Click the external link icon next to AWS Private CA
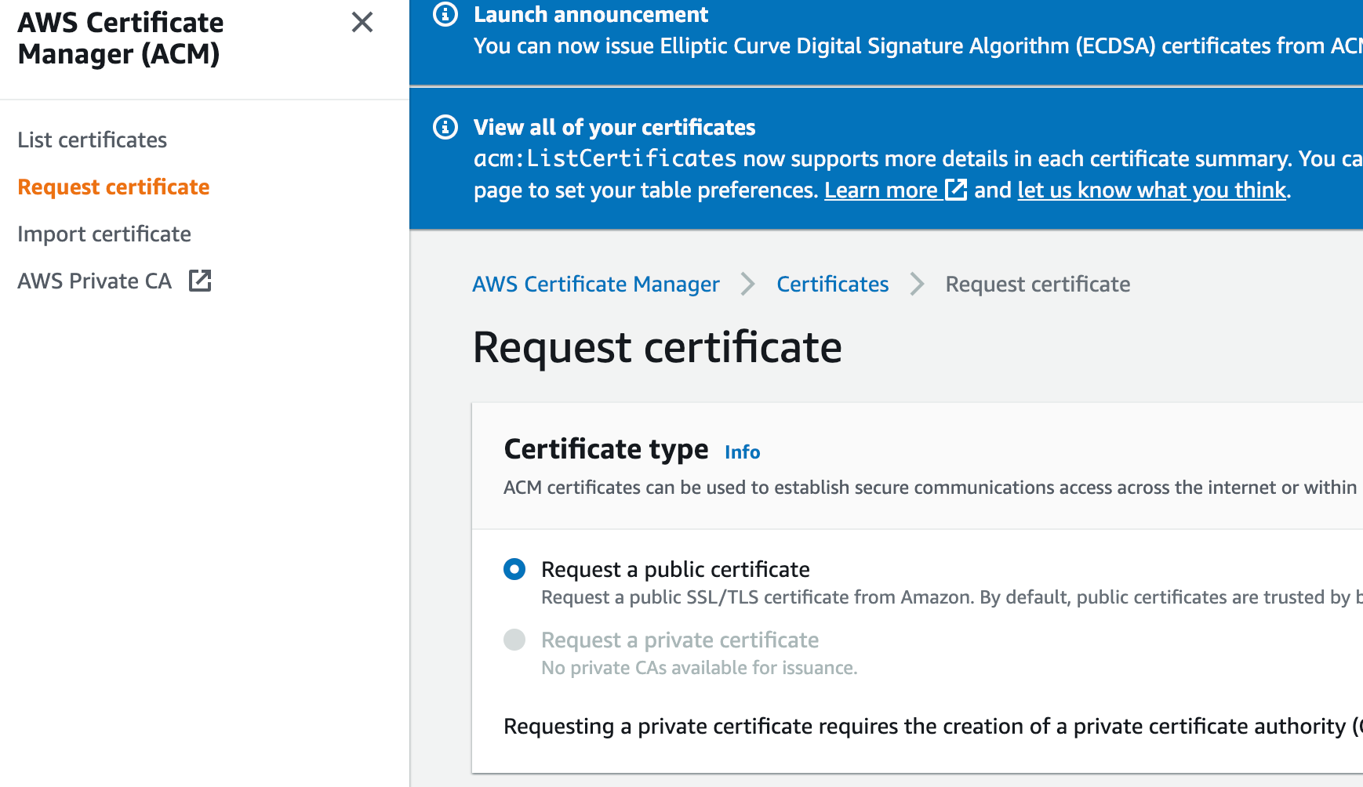Viewport: 1363px width, 787px height. coord(200,280)
